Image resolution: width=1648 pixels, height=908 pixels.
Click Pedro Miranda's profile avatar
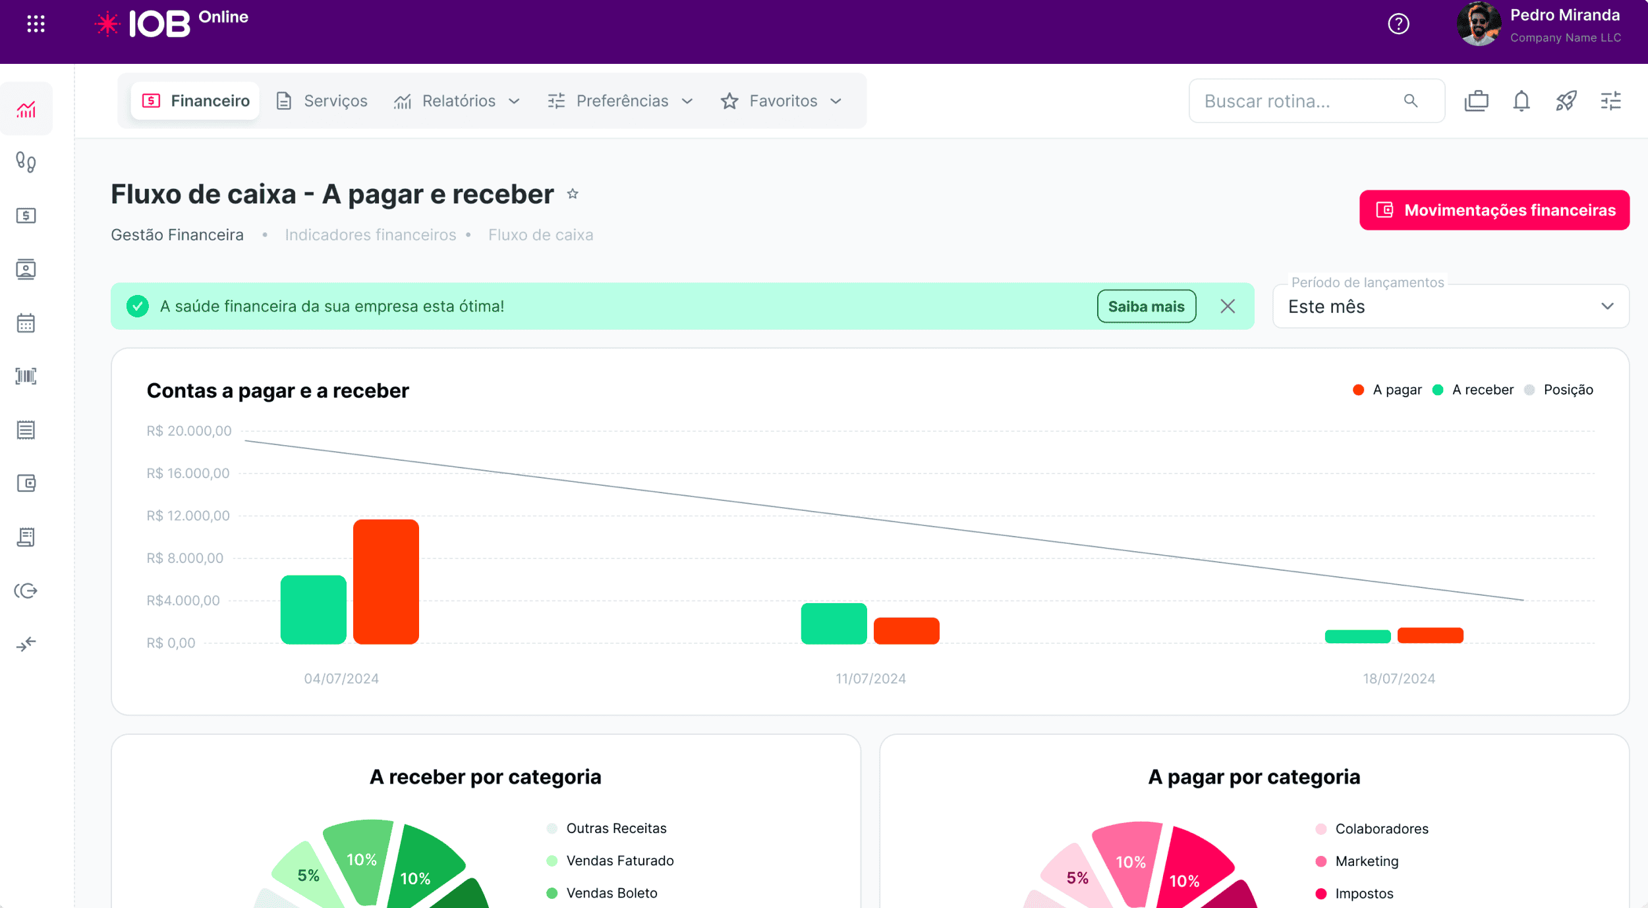tap(1479, 24)
